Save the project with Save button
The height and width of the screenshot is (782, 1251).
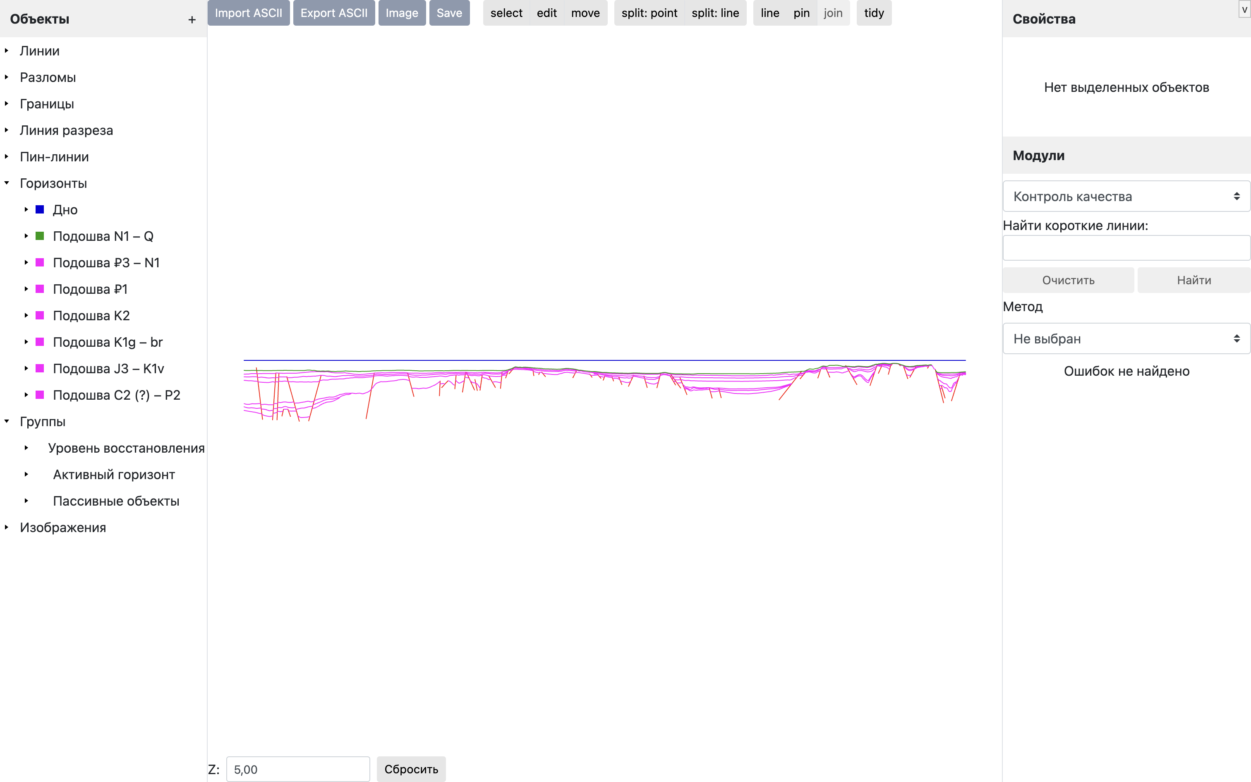pos(449,13)
